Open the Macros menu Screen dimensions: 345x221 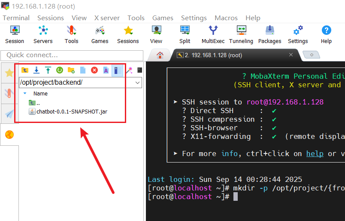(x=226, y=18)
